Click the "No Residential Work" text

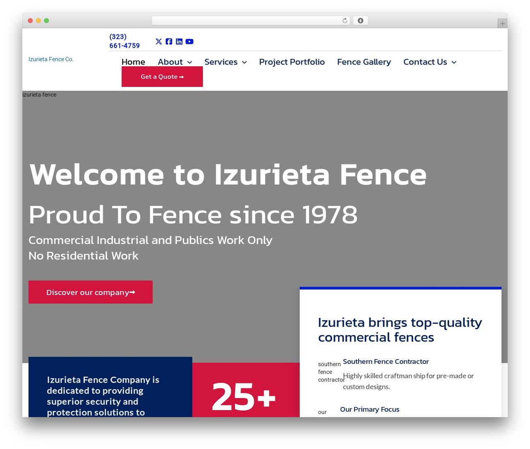pos(83,256)
